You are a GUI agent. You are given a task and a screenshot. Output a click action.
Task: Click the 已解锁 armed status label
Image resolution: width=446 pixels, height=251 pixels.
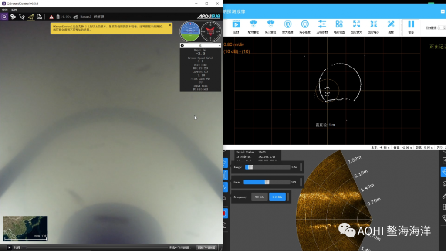tap(99, 17)
